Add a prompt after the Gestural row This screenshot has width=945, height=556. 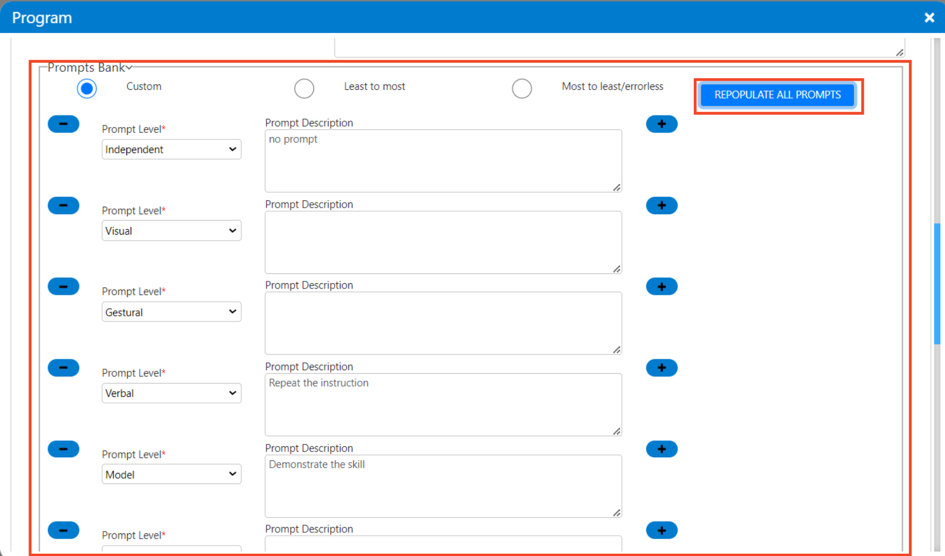tap(661, 287)
